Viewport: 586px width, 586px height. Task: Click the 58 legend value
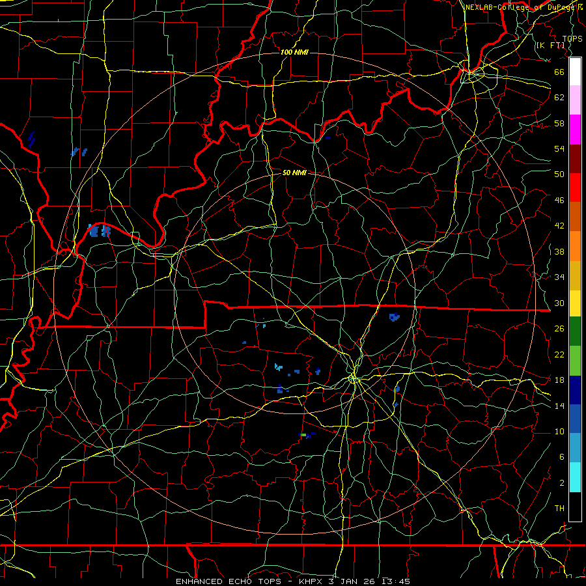(559, 123)
